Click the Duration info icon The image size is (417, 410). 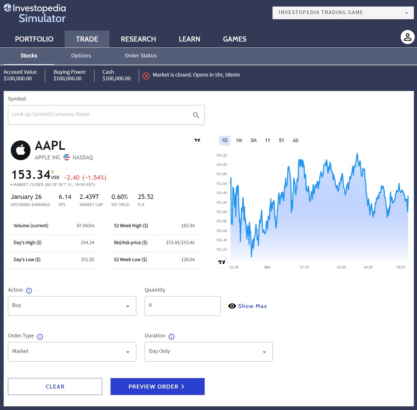[171, 337]
